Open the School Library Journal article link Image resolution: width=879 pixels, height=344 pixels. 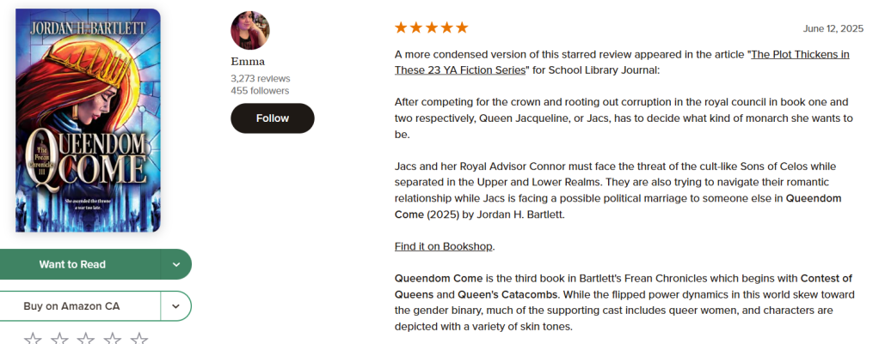click(800, 54)
